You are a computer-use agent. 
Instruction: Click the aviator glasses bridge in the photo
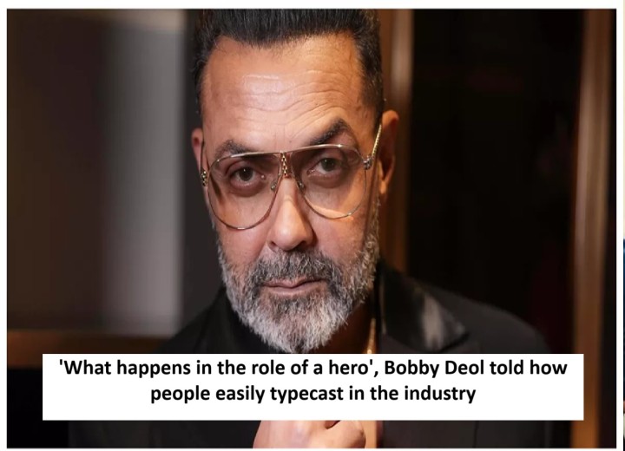tap(286, 161)
